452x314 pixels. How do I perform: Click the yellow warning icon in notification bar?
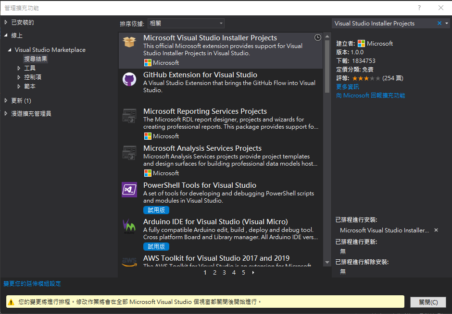coord(11,302)
